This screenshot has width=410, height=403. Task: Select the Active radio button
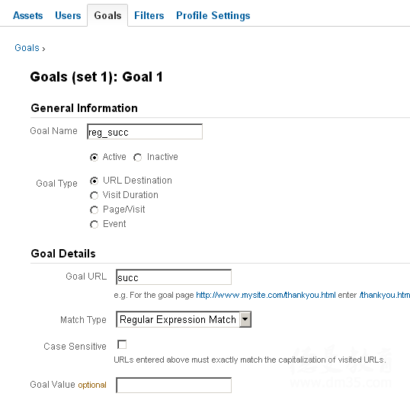point(94,158)
